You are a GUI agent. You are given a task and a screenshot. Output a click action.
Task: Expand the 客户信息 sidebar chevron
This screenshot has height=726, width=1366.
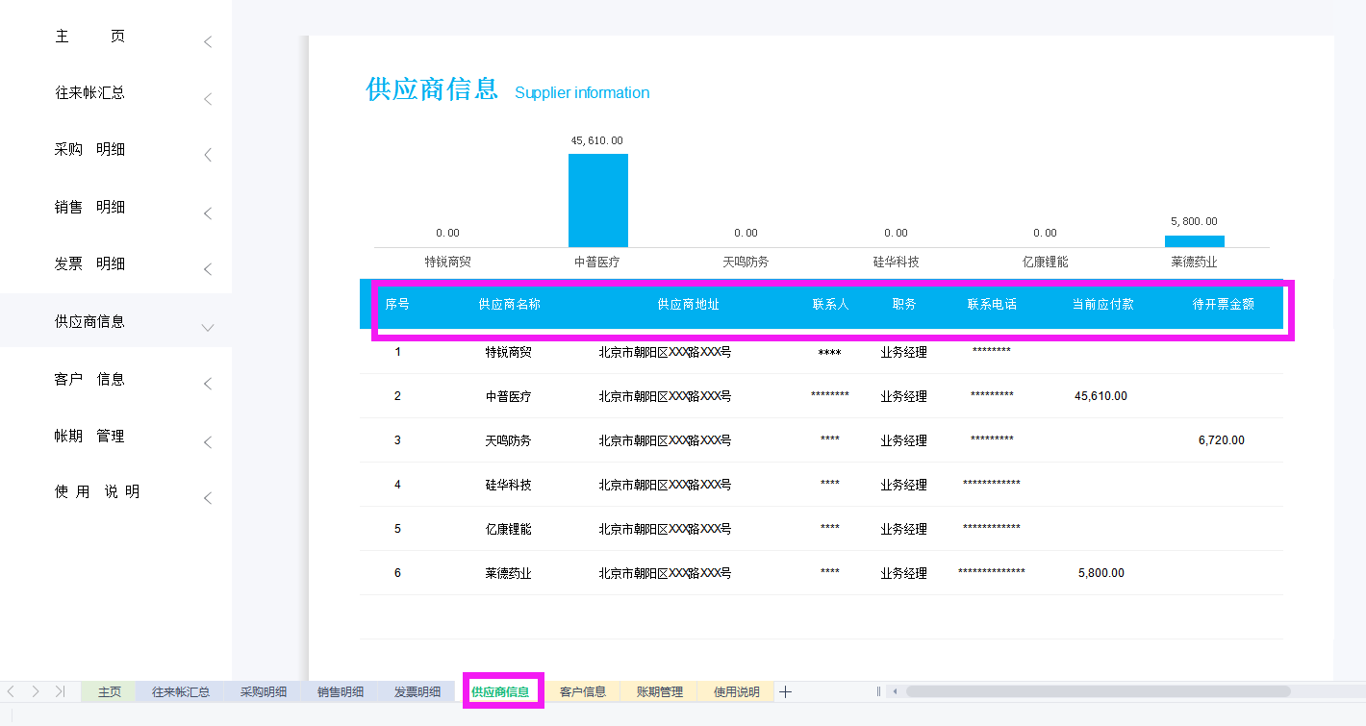point(208,384)
